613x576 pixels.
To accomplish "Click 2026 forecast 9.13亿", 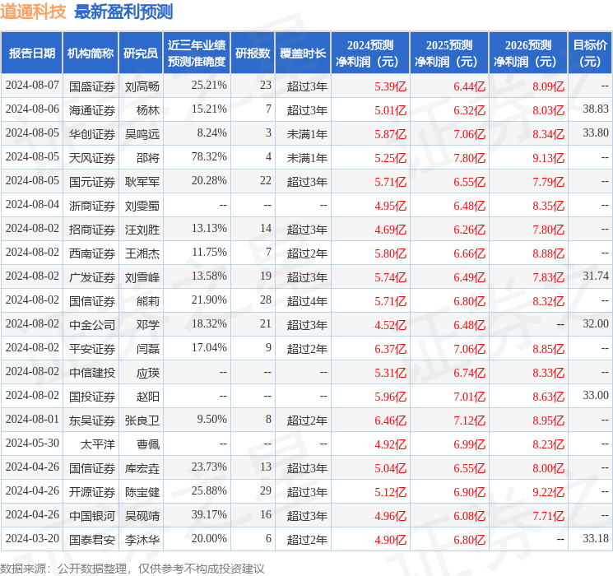I will pyautogui.click(x=548, y=158).
